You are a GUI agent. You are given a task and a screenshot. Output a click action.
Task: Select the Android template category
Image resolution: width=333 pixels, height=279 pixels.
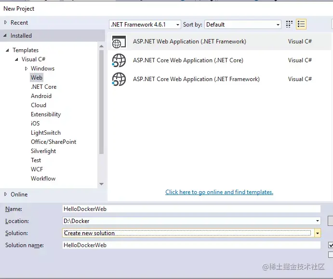coord(41,96)
